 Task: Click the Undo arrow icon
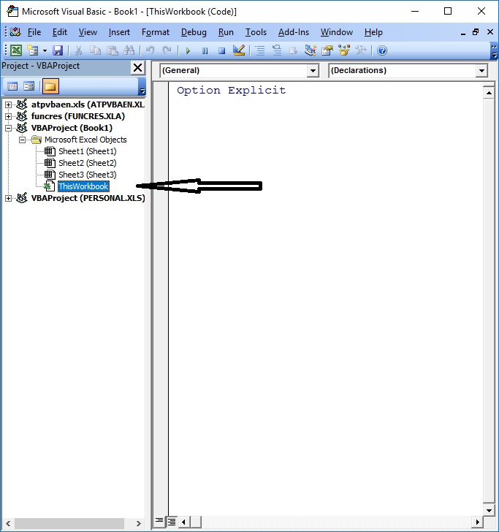(x=150, y=50)
